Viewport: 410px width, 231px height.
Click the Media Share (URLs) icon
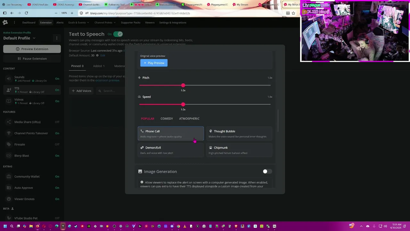click(x=9, y=122)
